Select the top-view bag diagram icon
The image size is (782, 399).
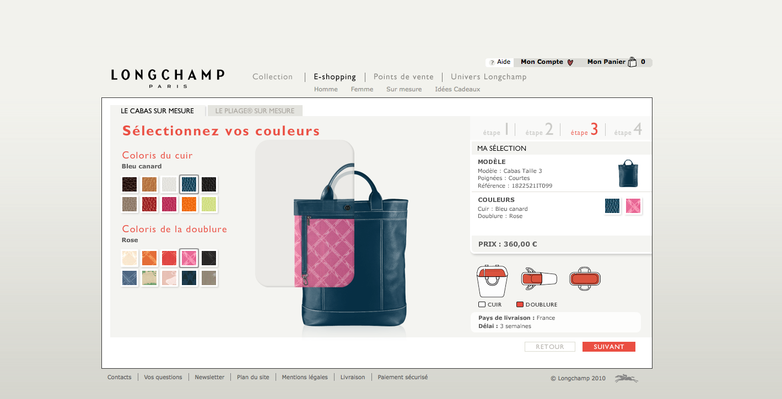585,278
